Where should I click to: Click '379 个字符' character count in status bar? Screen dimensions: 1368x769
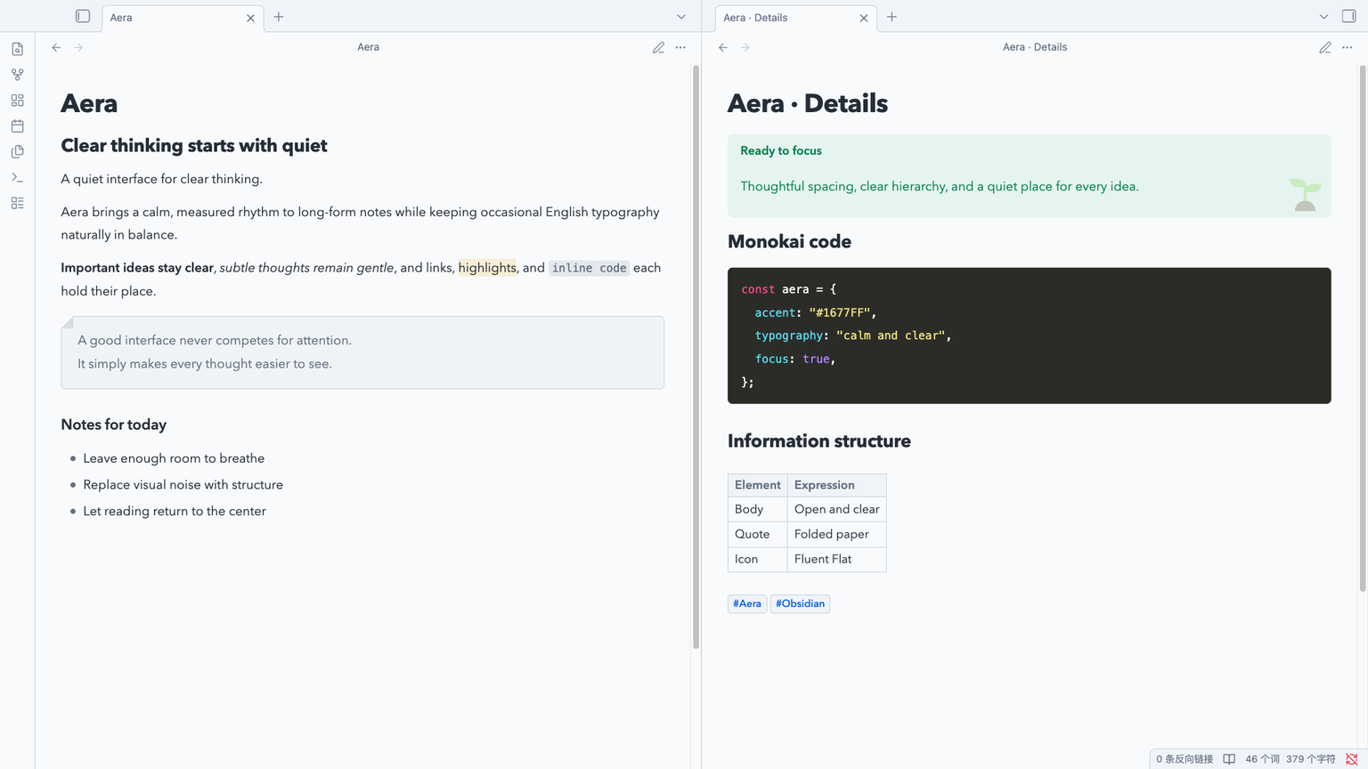pos(1310,759)
